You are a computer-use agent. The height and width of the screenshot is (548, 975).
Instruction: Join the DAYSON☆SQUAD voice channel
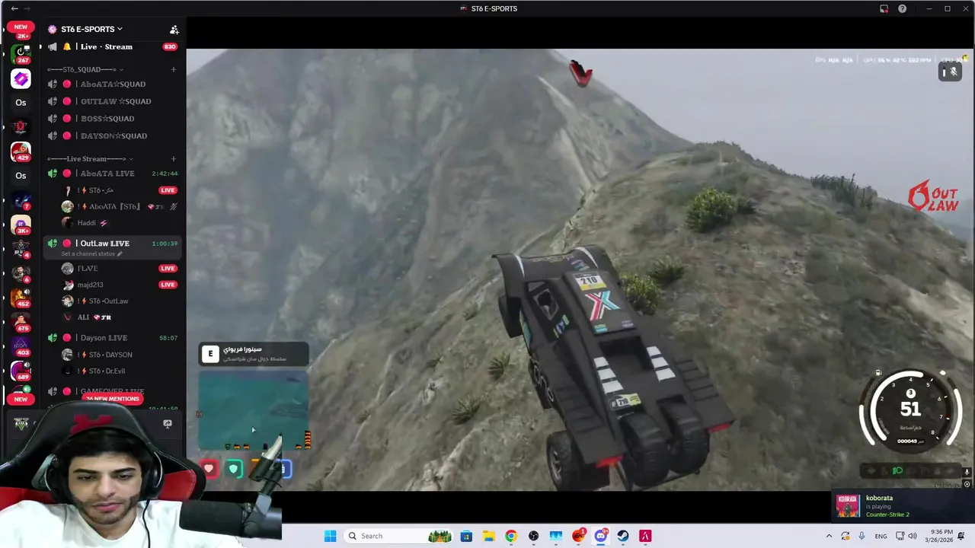pos(113,135)
